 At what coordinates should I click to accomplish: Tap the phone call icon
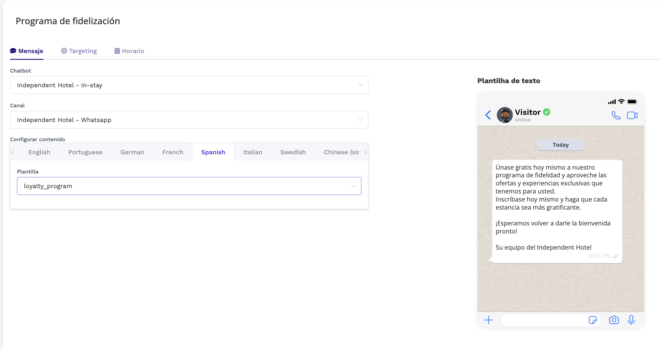(616, 115)
